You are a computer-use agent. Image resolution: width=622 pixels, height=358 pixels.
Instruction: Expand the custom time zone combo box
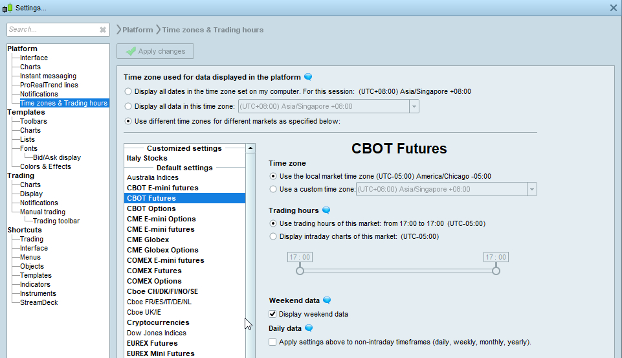[x=531, y=189]
